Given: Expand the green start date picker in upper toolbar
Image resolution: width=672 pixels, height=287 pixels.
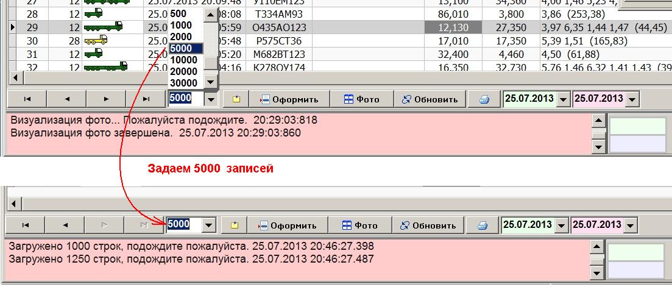Looking at the screenshot, I should tap(563, 99).
